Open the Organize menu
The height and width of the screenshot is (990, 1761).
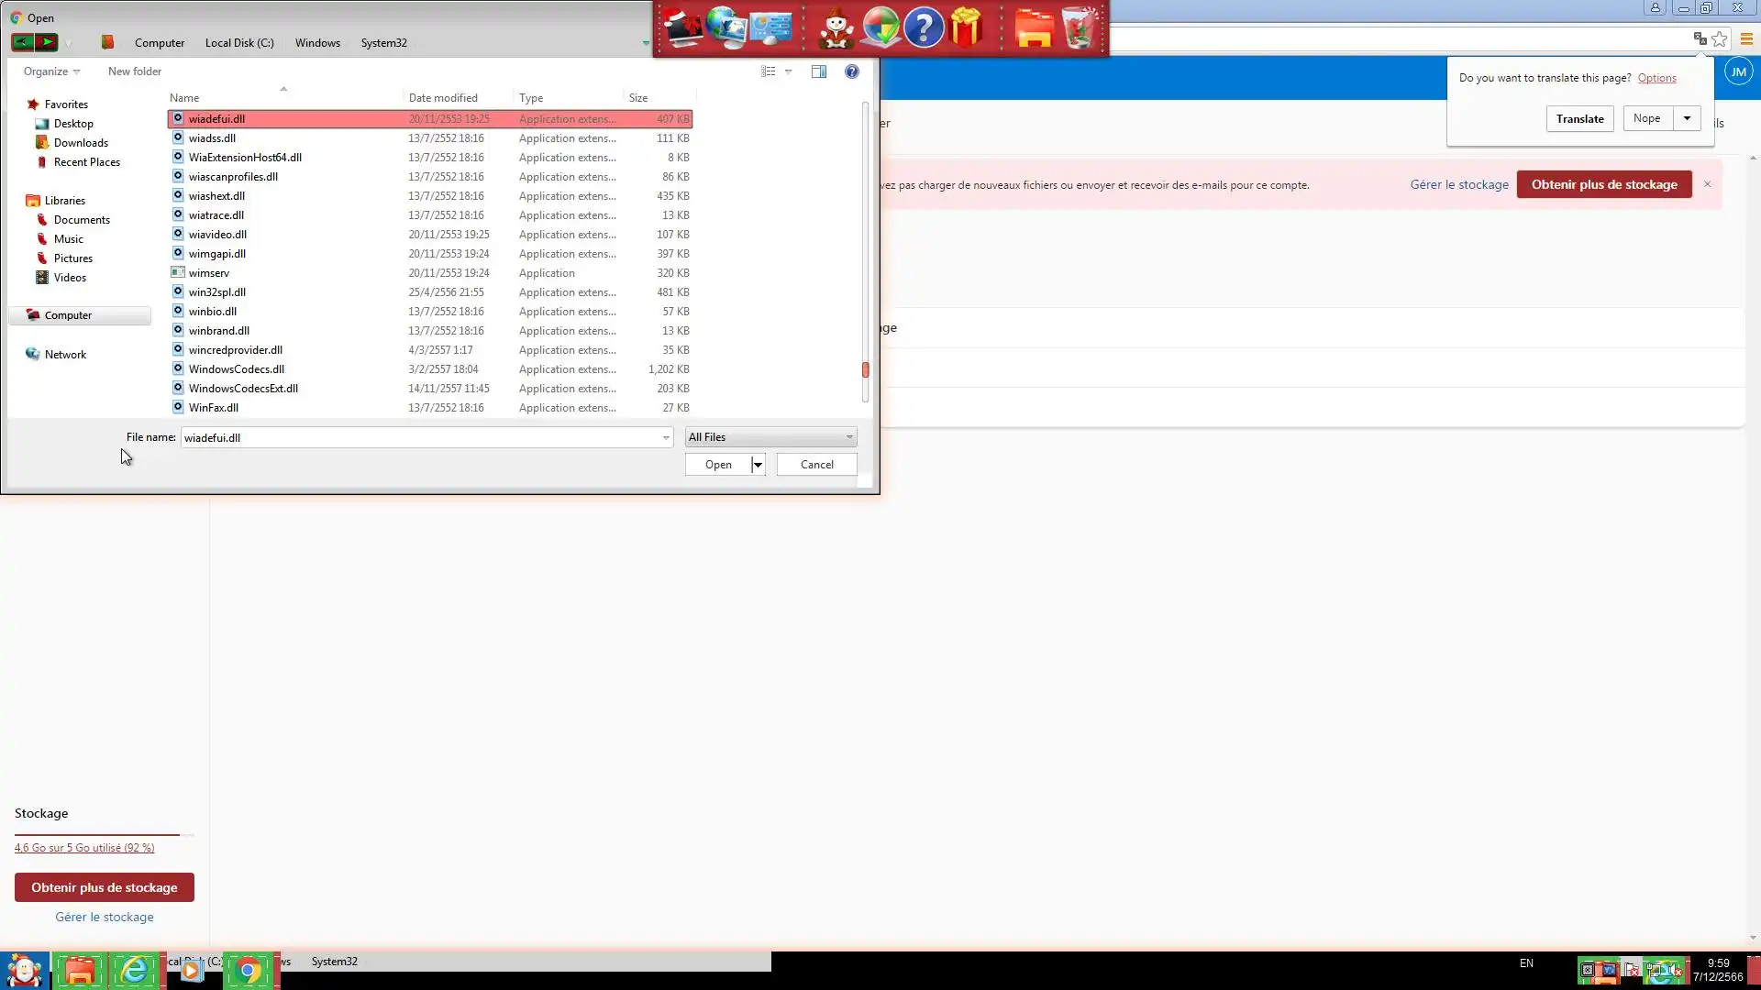pyautogui.click(x=51, y=71)
